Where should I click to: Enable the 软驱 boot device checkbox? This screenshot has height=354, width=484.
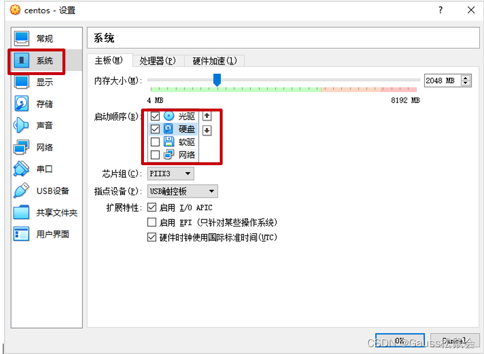click(x=154, y=141)
